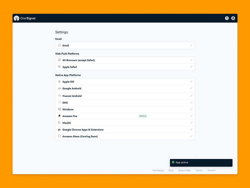Click the Amazon Fire edit pencil icon
Image resolution: width=250 pixels, height=188 pixels.
coord(191,116)
